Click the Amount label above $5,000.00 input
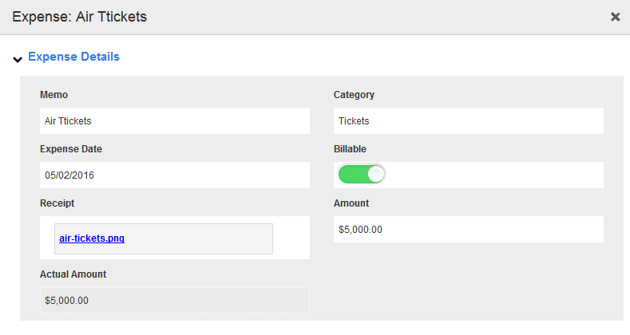This screenshot has width=630, height=335. point(351,203)
